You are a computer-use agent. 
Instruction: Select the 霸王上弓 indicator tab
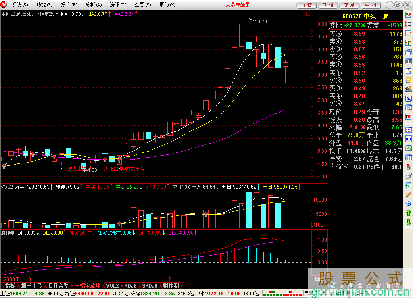tap(31, 285)
